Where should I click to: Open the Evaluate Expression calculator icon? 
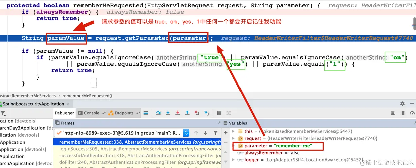point(219,113)
